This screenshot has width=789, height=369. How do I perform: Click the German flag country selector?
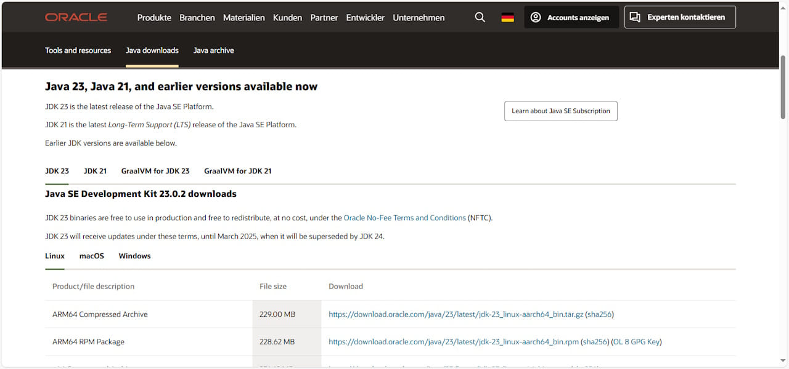click(x=507, y=17)
